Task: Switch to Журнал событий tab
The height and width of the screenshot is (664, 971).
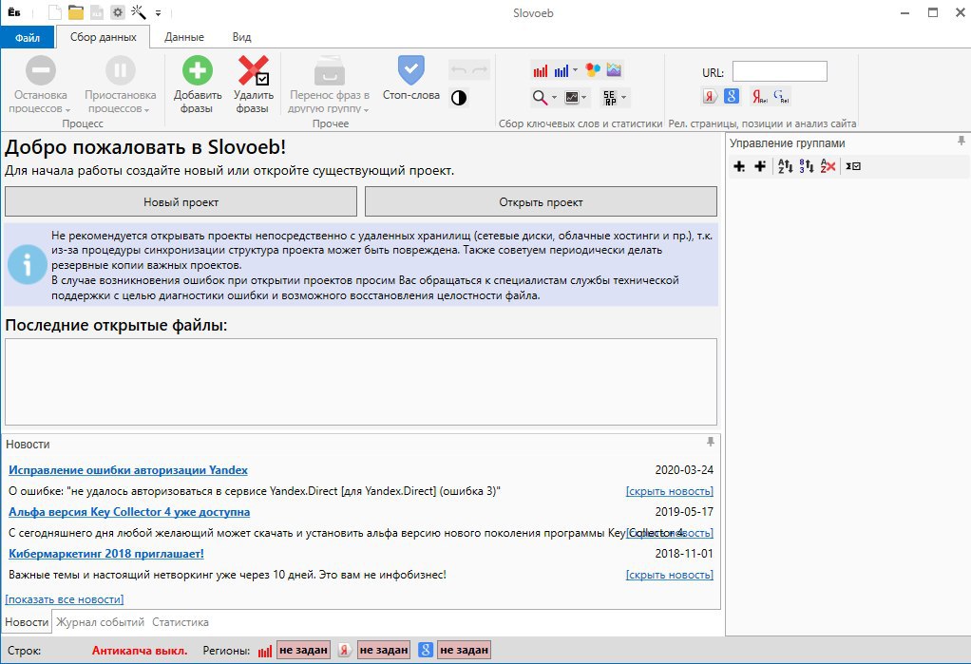Action: pyautogui.click(x=101, y=622)
